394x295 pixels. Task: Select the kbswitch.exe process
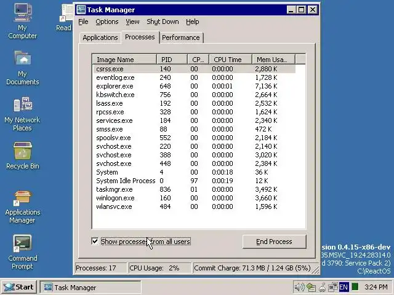pos(195,95)
